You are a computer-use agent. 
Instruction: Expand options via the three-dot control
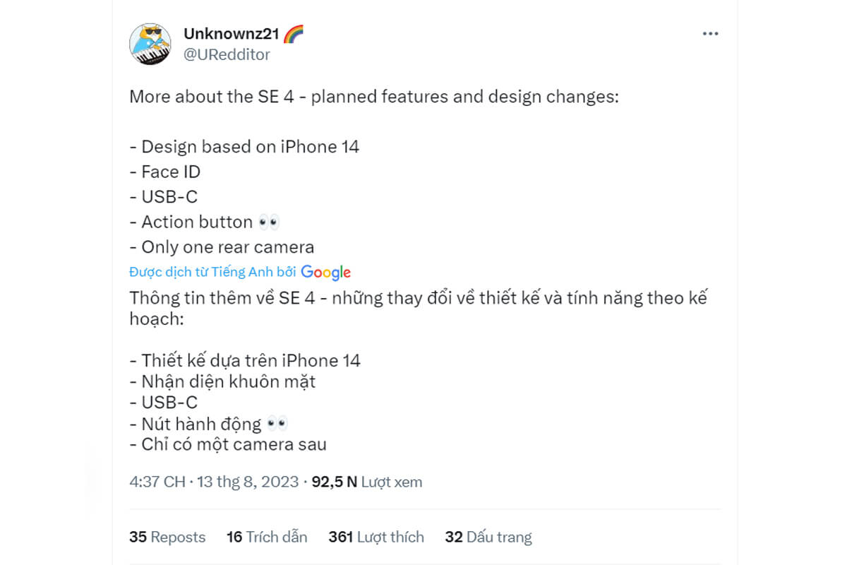click(x=710, y=32)
